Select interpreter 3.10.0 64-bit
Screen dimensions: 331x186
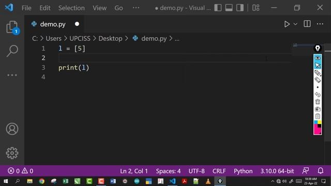coord(277,171)
